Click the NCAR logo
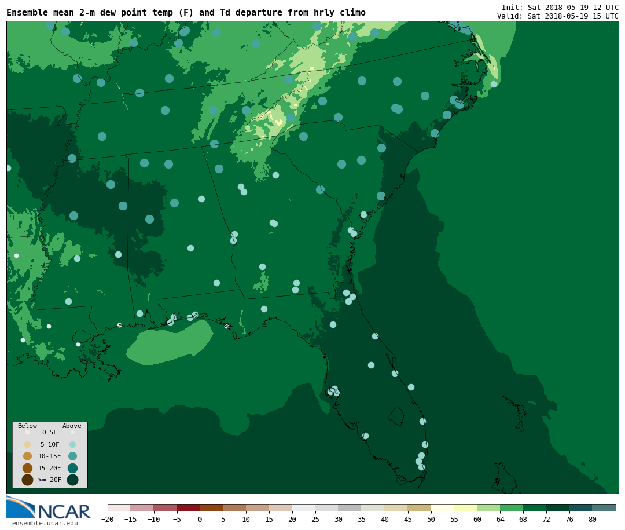 48,507
